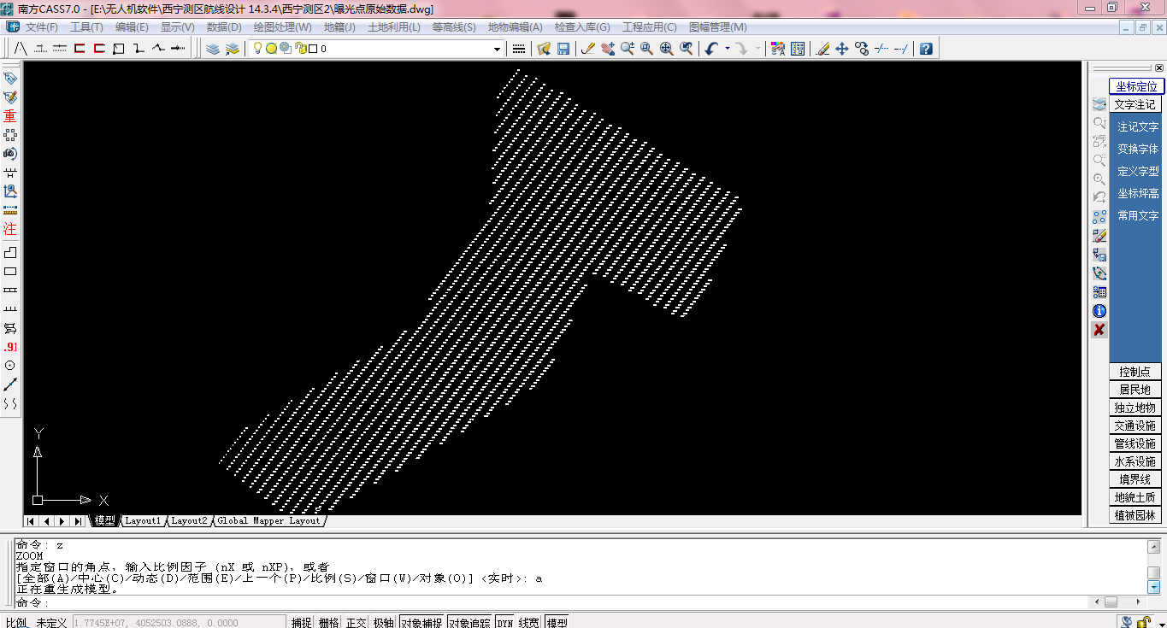Toggle 正交 ortho mode in status bar

click(x=357, y=622)
